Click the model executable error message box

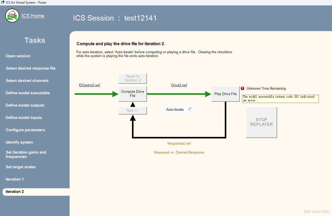coord(280,99)
